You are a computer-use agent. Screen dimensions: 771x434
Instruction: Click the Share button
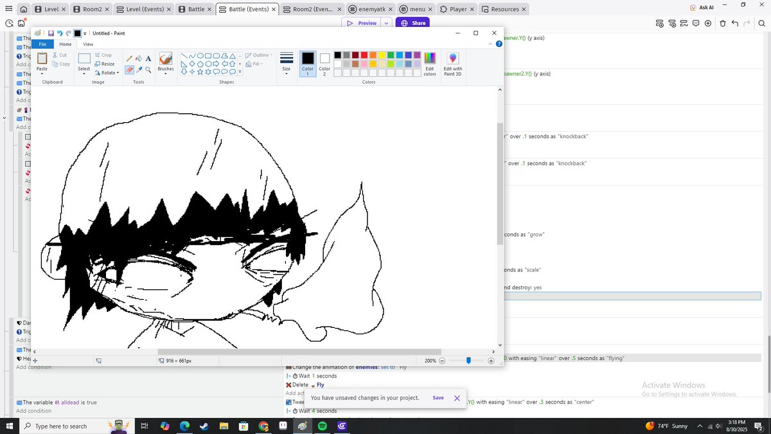point(412,23)
